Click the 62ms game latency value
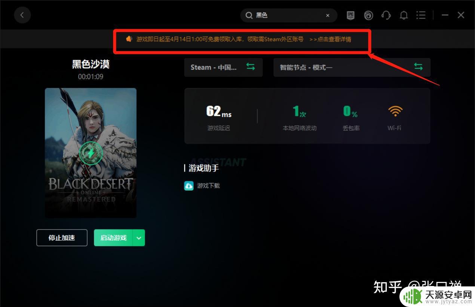475x307 pixels. point(219,111)
